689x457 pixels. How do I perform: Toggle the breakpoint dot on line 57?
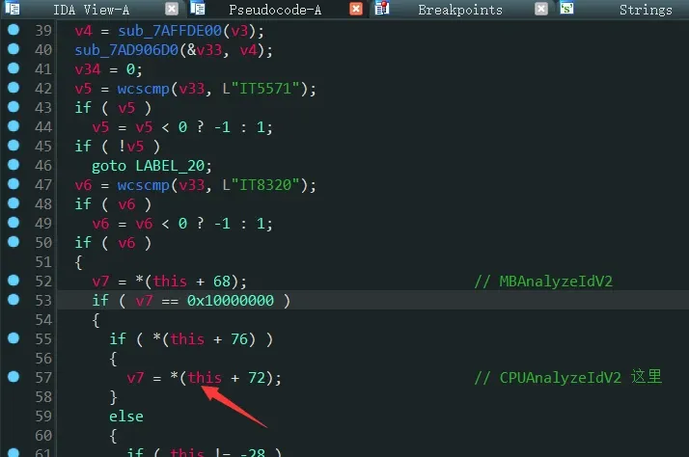pyautogui.click(x=14, y=377)
